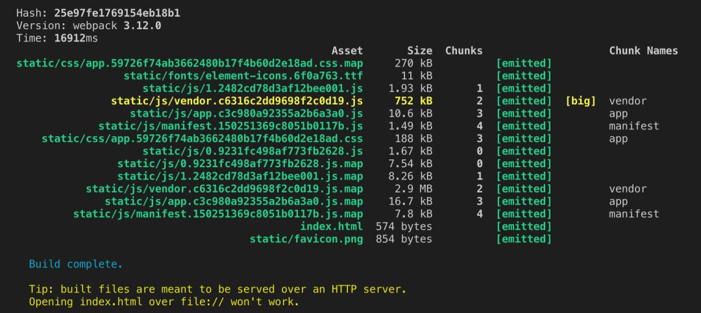The image size is (701, 313).
Task: Select the yellow highlighted vendor .js asset path
Action: pos(237,101)
